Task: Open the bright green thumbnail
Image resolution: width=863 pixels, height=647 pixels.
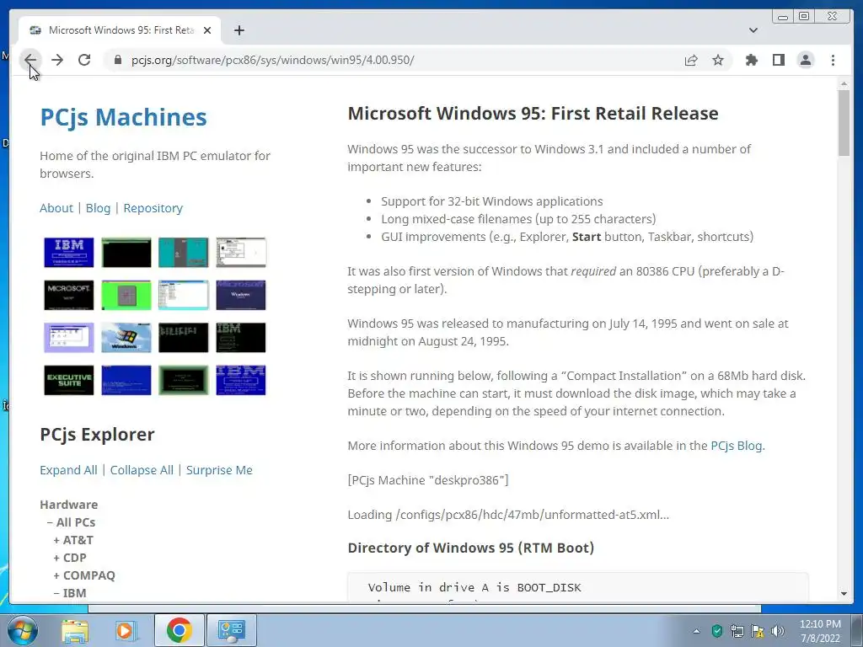Action: (126, 295)
